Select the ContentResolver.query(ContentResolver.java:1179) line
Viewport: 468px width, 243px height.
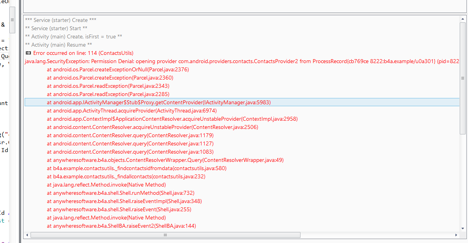130,135
